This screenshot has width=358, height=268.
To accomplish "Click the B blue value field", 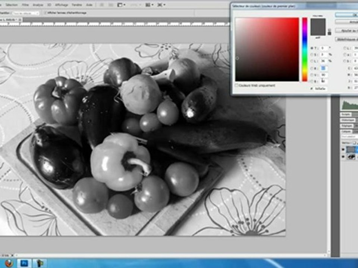I will [x=324, y=82].
